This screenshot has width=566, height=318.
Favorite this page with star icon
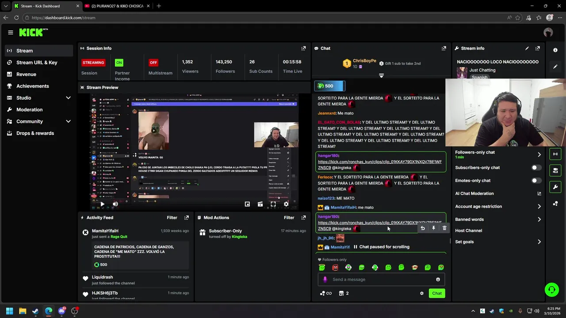(518, 18)
